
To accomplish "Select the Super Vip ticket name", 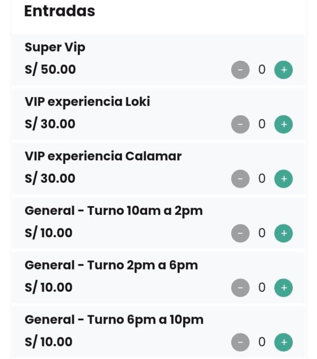I will (x=55, y=48).
